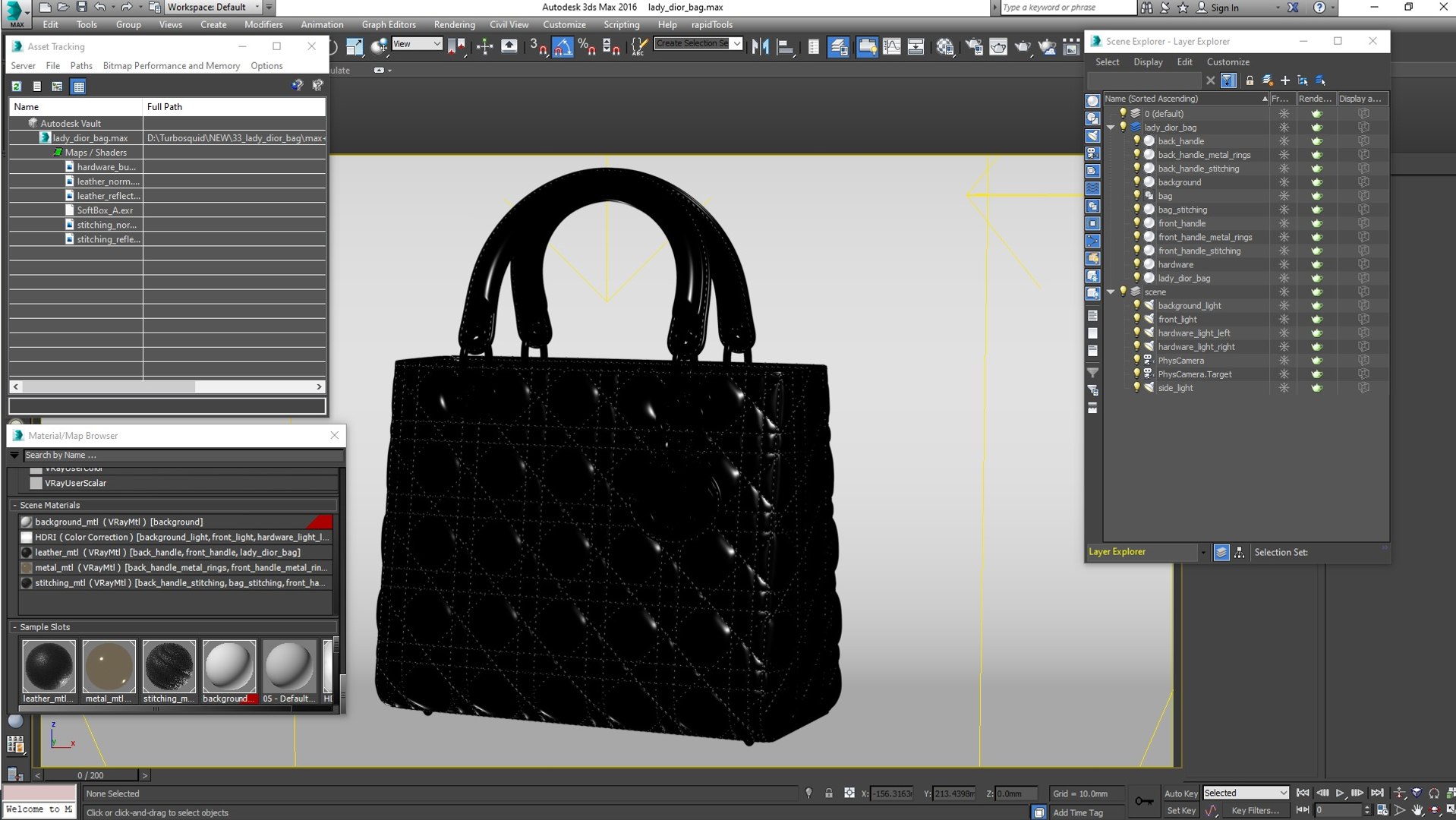The height and width of the screenshot is (820, 1456).
Task: Open the Selected key filter dropdown
Action: point(1246,793)
